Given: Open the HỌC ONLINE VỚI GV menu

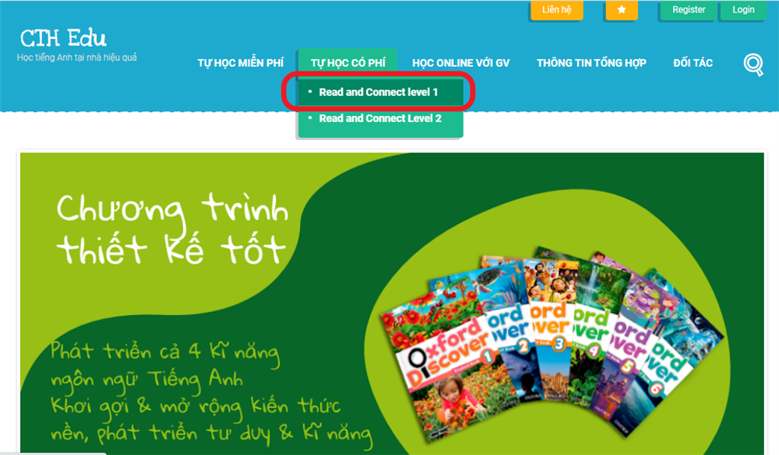Looking at the screenshot, I should click(x=460, y=63).
